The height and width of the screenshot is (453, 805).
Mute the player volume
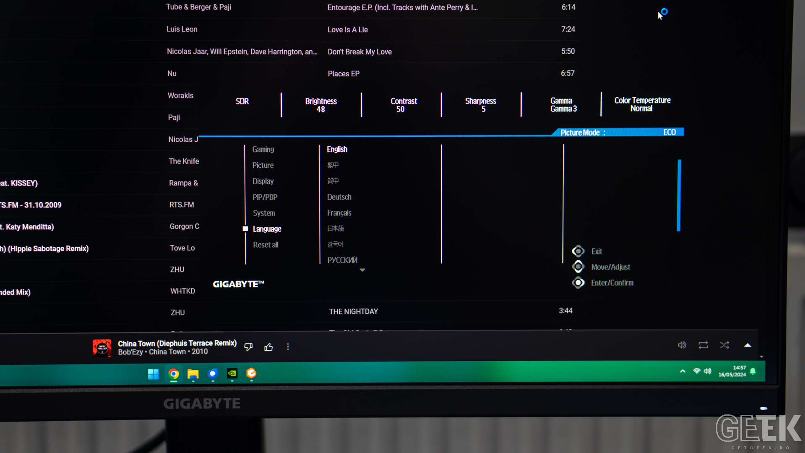point(682,345)
